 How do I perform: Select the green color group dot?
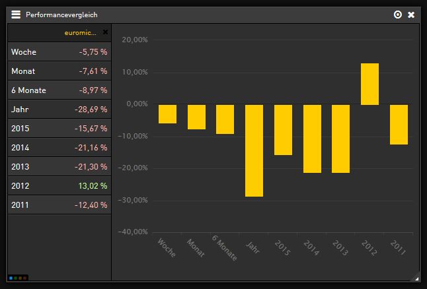click(x=16, y=278)
